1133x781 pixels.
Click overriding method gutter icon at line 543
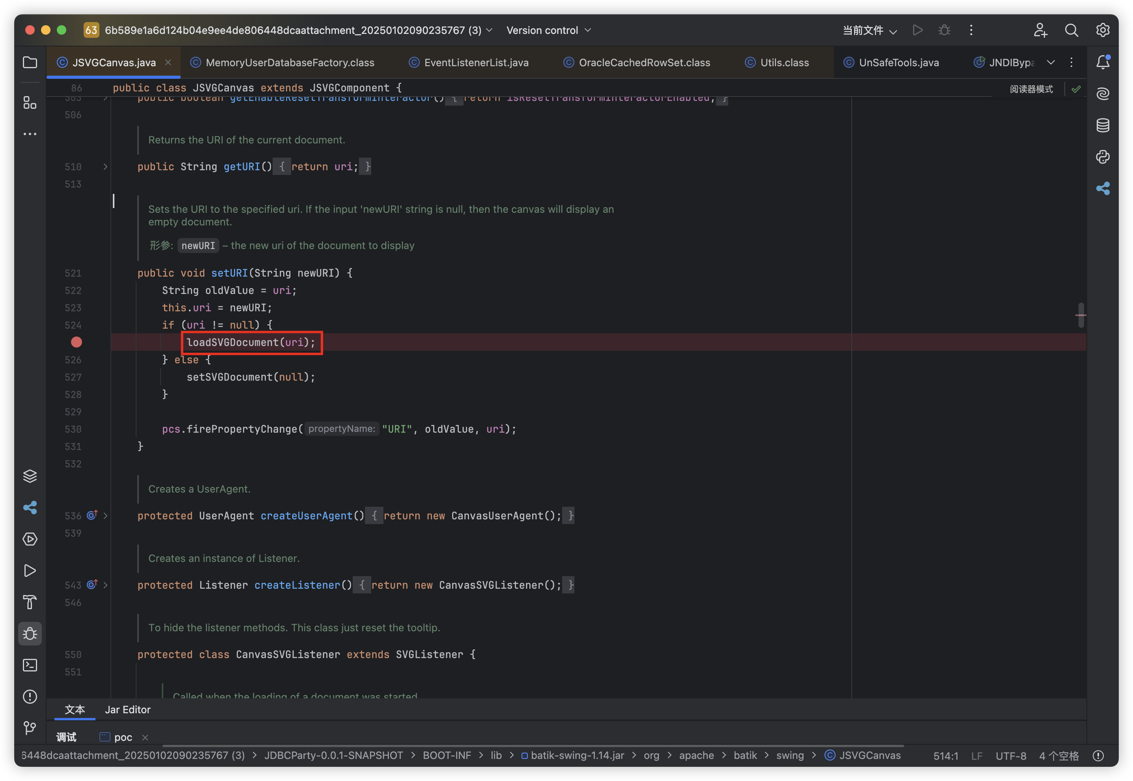[92, 585]
